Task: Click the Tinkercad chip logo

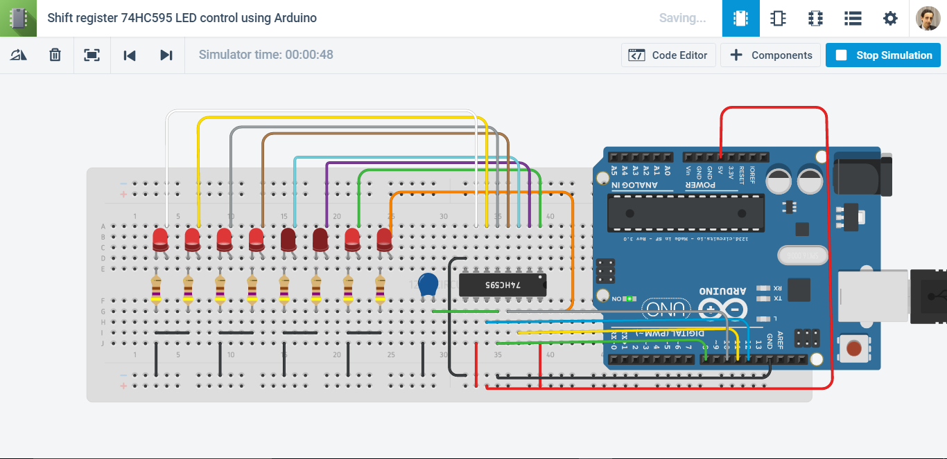Action: point(18,18)
